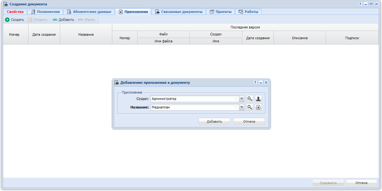This screenshot has width=382, height=191.
Task: Open the Полномочия tab
Action: [45, 12]
